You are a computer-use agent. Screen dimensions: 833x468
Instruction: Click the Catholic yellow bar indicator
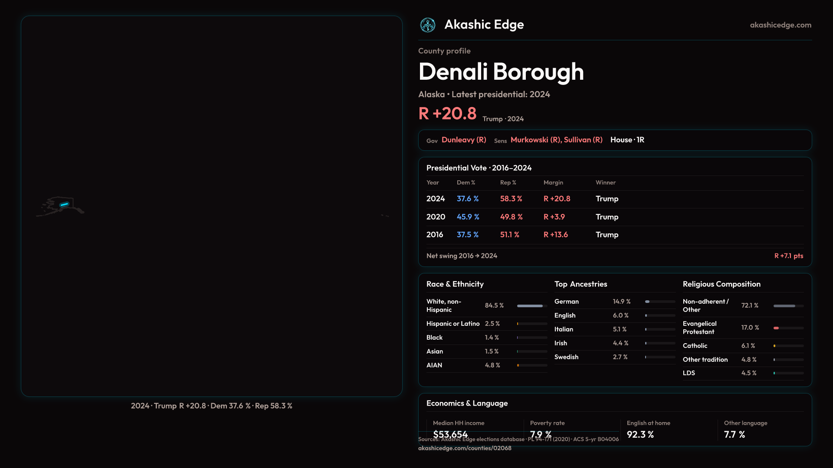tap(775, 346)
